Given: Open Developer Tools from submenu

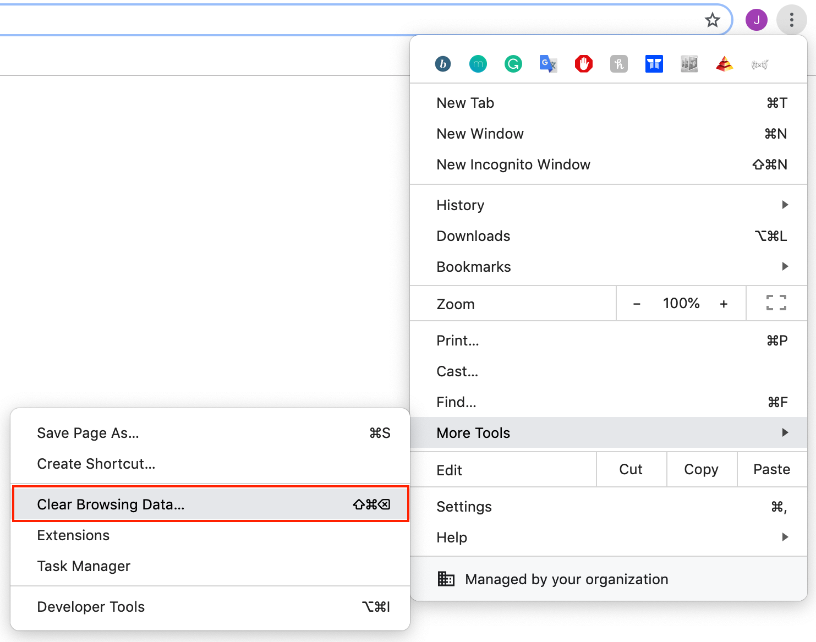Looking at the screenshot, I should (x=210, y=607).
